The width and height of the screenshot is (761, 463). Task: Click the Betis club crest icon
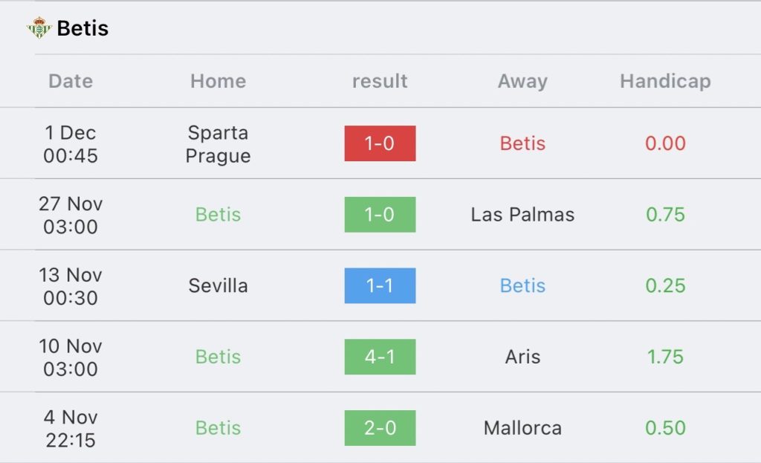[39, 27]
